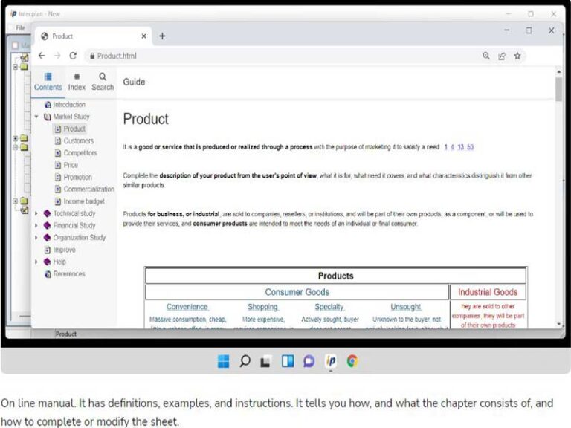Image resolution: width=571 pixels, height=428 pixels.
Task: Go back with the browser back arrow
Action: click(42, 56)
